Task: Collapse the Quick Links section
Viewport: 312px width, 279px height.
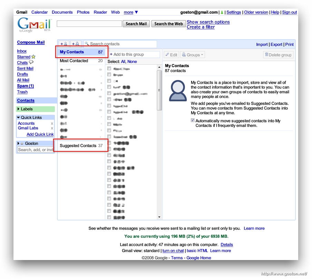Action: pos(18,118)
